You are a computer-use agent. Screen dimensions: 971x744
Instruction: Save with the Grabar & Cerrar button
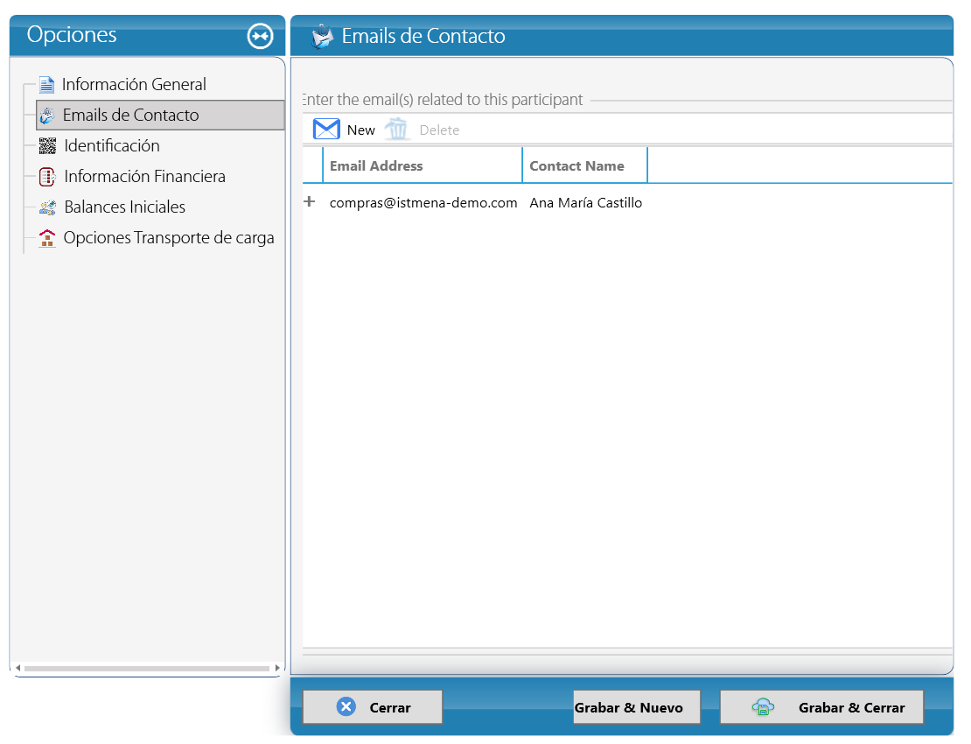(x=821, y=707)
